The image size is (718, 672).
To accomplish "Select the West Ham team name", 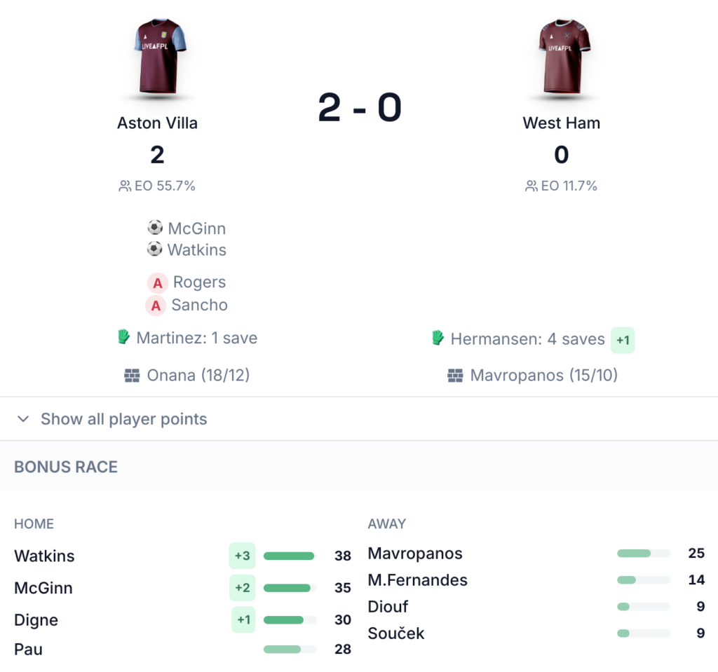I will [562, 123].
